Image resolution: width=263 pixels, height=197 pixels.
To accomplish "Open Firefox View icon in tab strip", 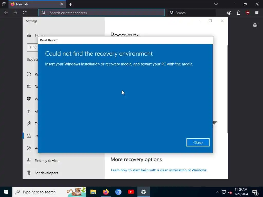I will point(4,4).
